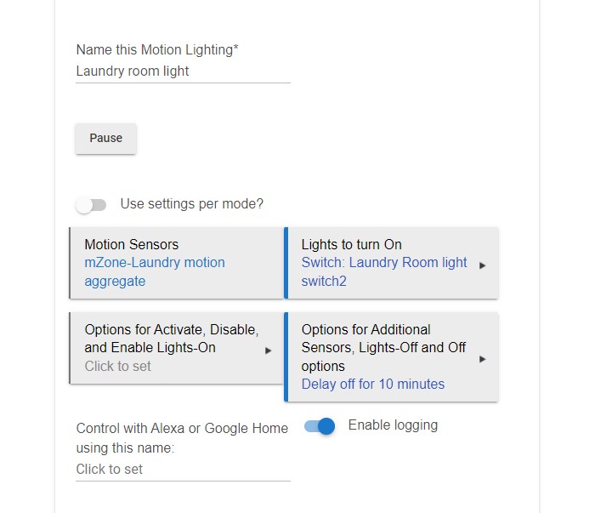This screenshot has height=513, width=612.
Task: Click arrow icon on Additional Sensors options tile
Action: 483,359
